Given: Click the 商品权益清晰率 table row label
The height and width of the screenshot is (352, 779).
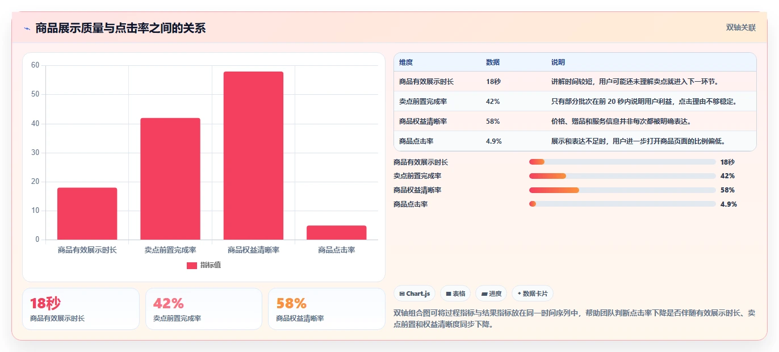Looking at the screenshot, I should click(x=423, y=121).
